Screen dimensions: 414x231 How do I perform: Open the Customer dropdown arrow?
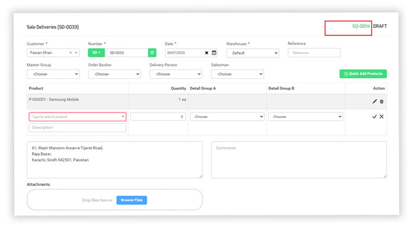(x=76, y=53)
